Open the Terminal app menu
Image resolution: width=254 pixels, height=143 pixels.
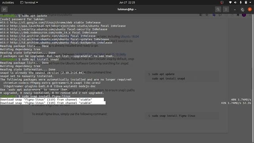pyautogui.click(x=29, y=3)
